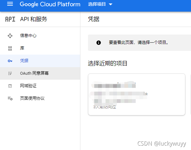Image resolution: width=191 pixels, height=150 pixels.
Task: Open 网域验证 in the sidebar
Action: point(40,86)
